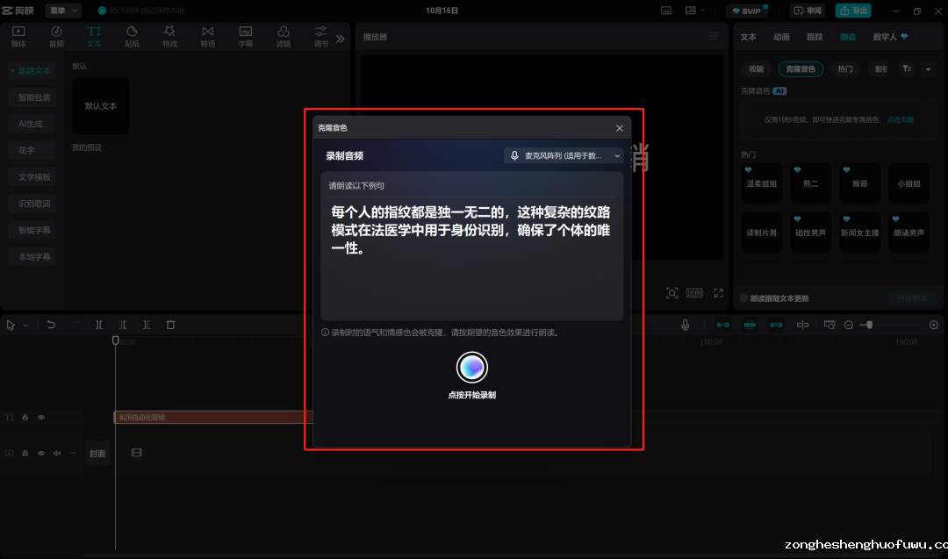Select AI生成 in the sidebar
This screenshot has height=559, width=948.
coord(32,124)
